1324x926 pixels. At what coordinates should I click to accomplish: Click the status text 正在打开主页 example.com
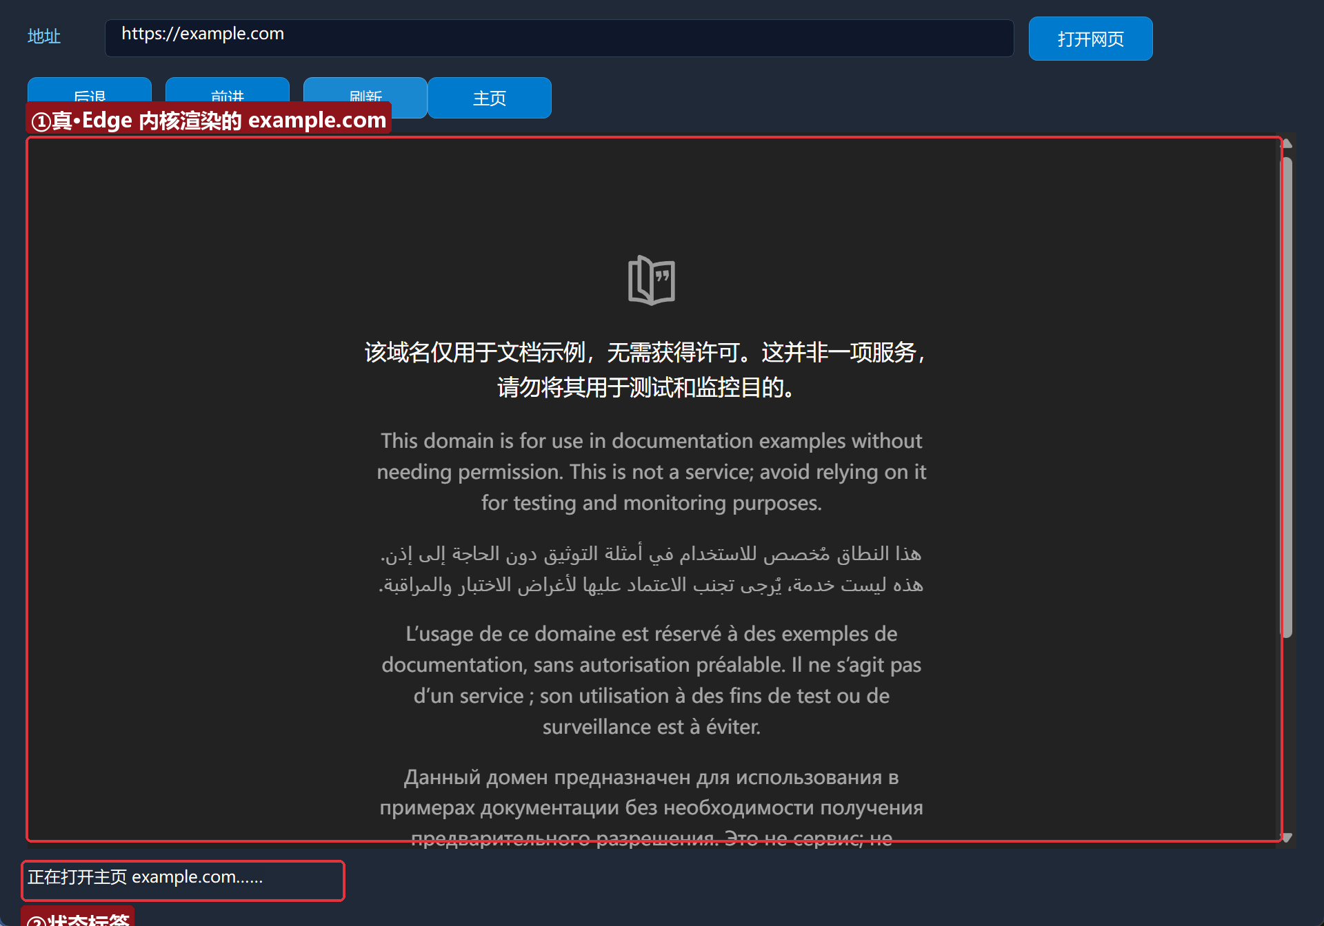pyautogui.click(x=146, y=877)
